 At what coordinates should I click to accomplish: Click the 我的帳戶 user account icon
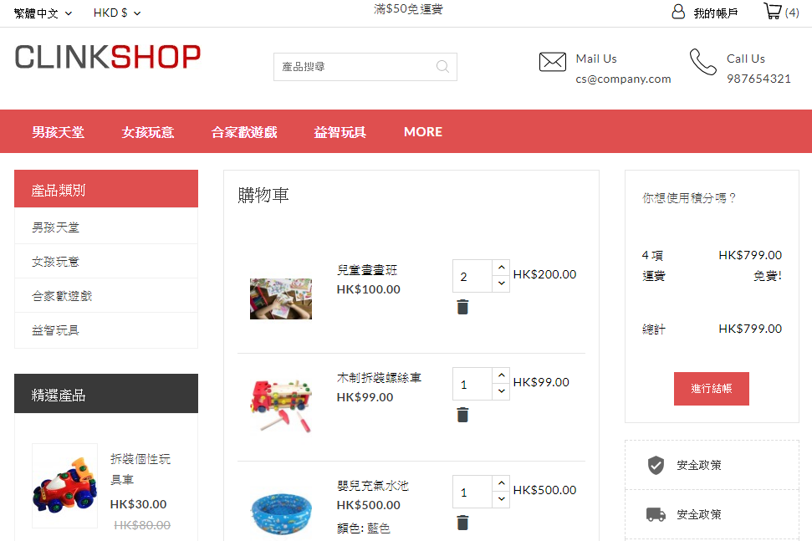(x=678, y=11)
